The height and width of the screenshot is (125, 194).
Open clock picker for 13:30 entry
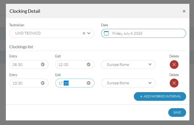click(x=43, y=83)
